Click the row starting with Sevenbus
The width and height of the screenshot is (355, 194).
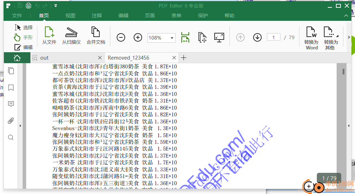115,128
